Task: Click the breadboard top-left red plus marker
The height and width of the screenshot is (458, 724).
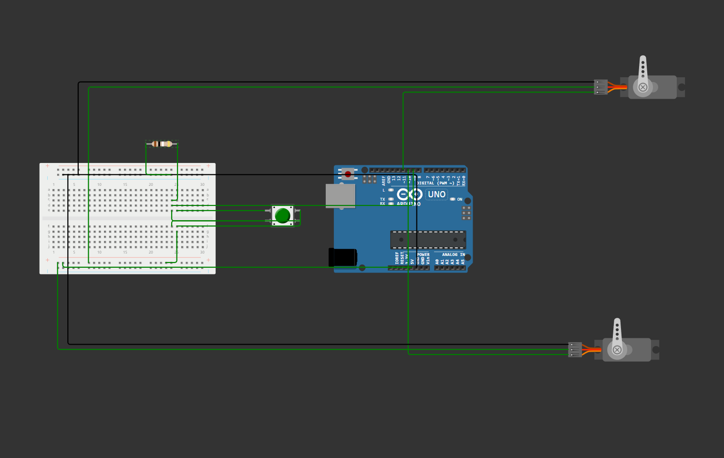Action: (x=47, y=166)
